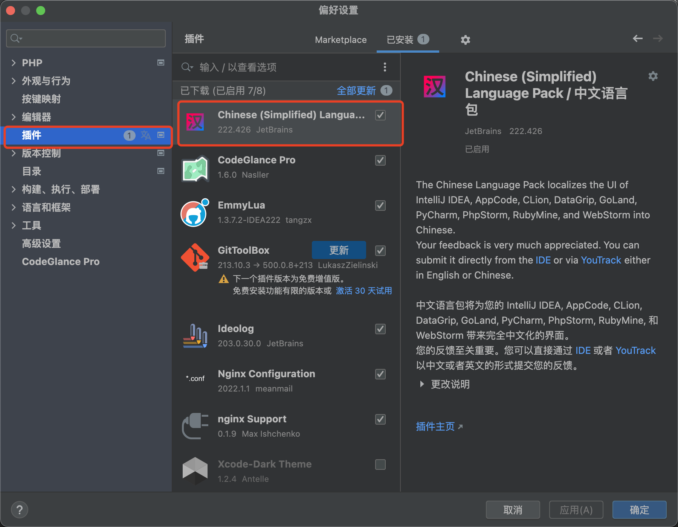Click the GitToolBox plugin icon
This screenshot has width=678, height=527.
tap(195, 257)
